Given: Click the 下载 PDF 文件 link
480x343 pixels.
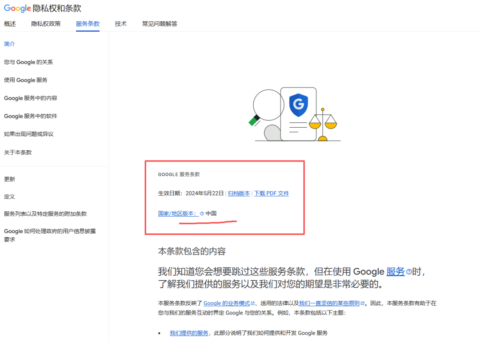Looking at the screenshot, I should click(271, 193).
